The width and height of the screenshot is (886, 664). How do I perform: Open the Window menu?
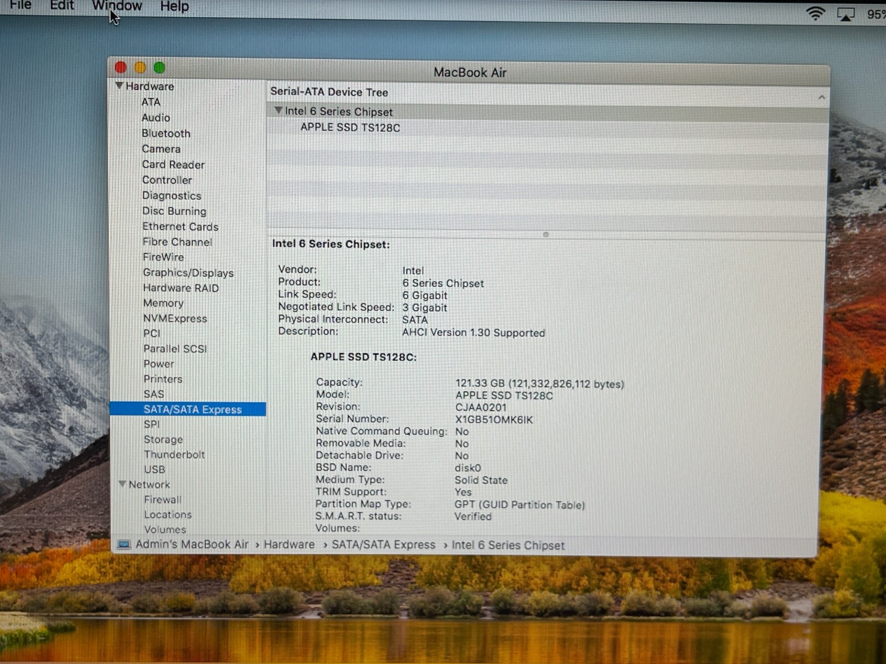pos(117,6)
